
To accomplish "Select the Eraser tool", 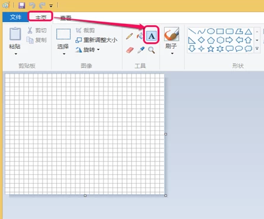I will tap(130, 50).
